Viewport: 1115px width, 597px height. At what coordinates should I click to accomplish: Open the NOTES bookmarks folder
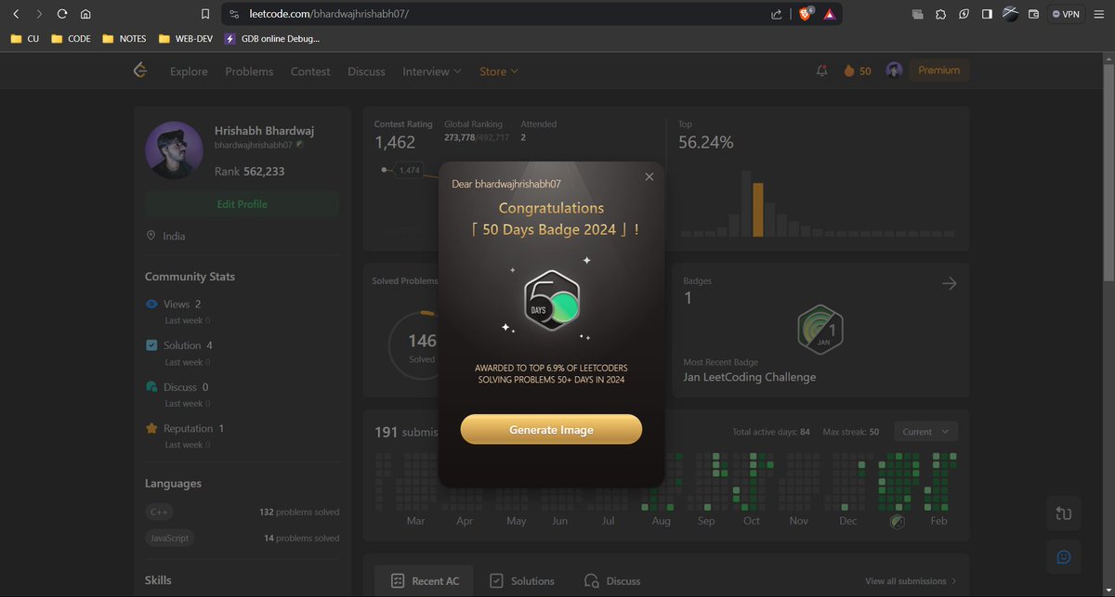tap(125, 39)
